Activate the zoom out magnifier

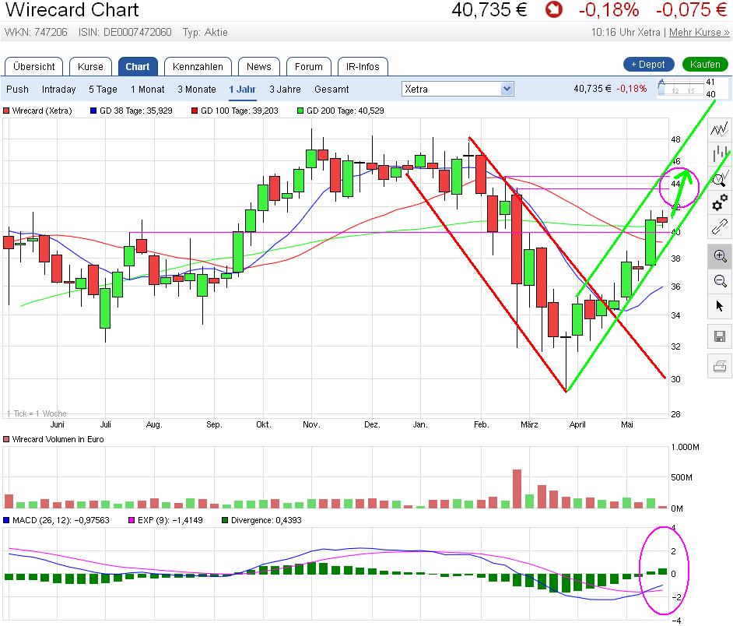[720, 281]
